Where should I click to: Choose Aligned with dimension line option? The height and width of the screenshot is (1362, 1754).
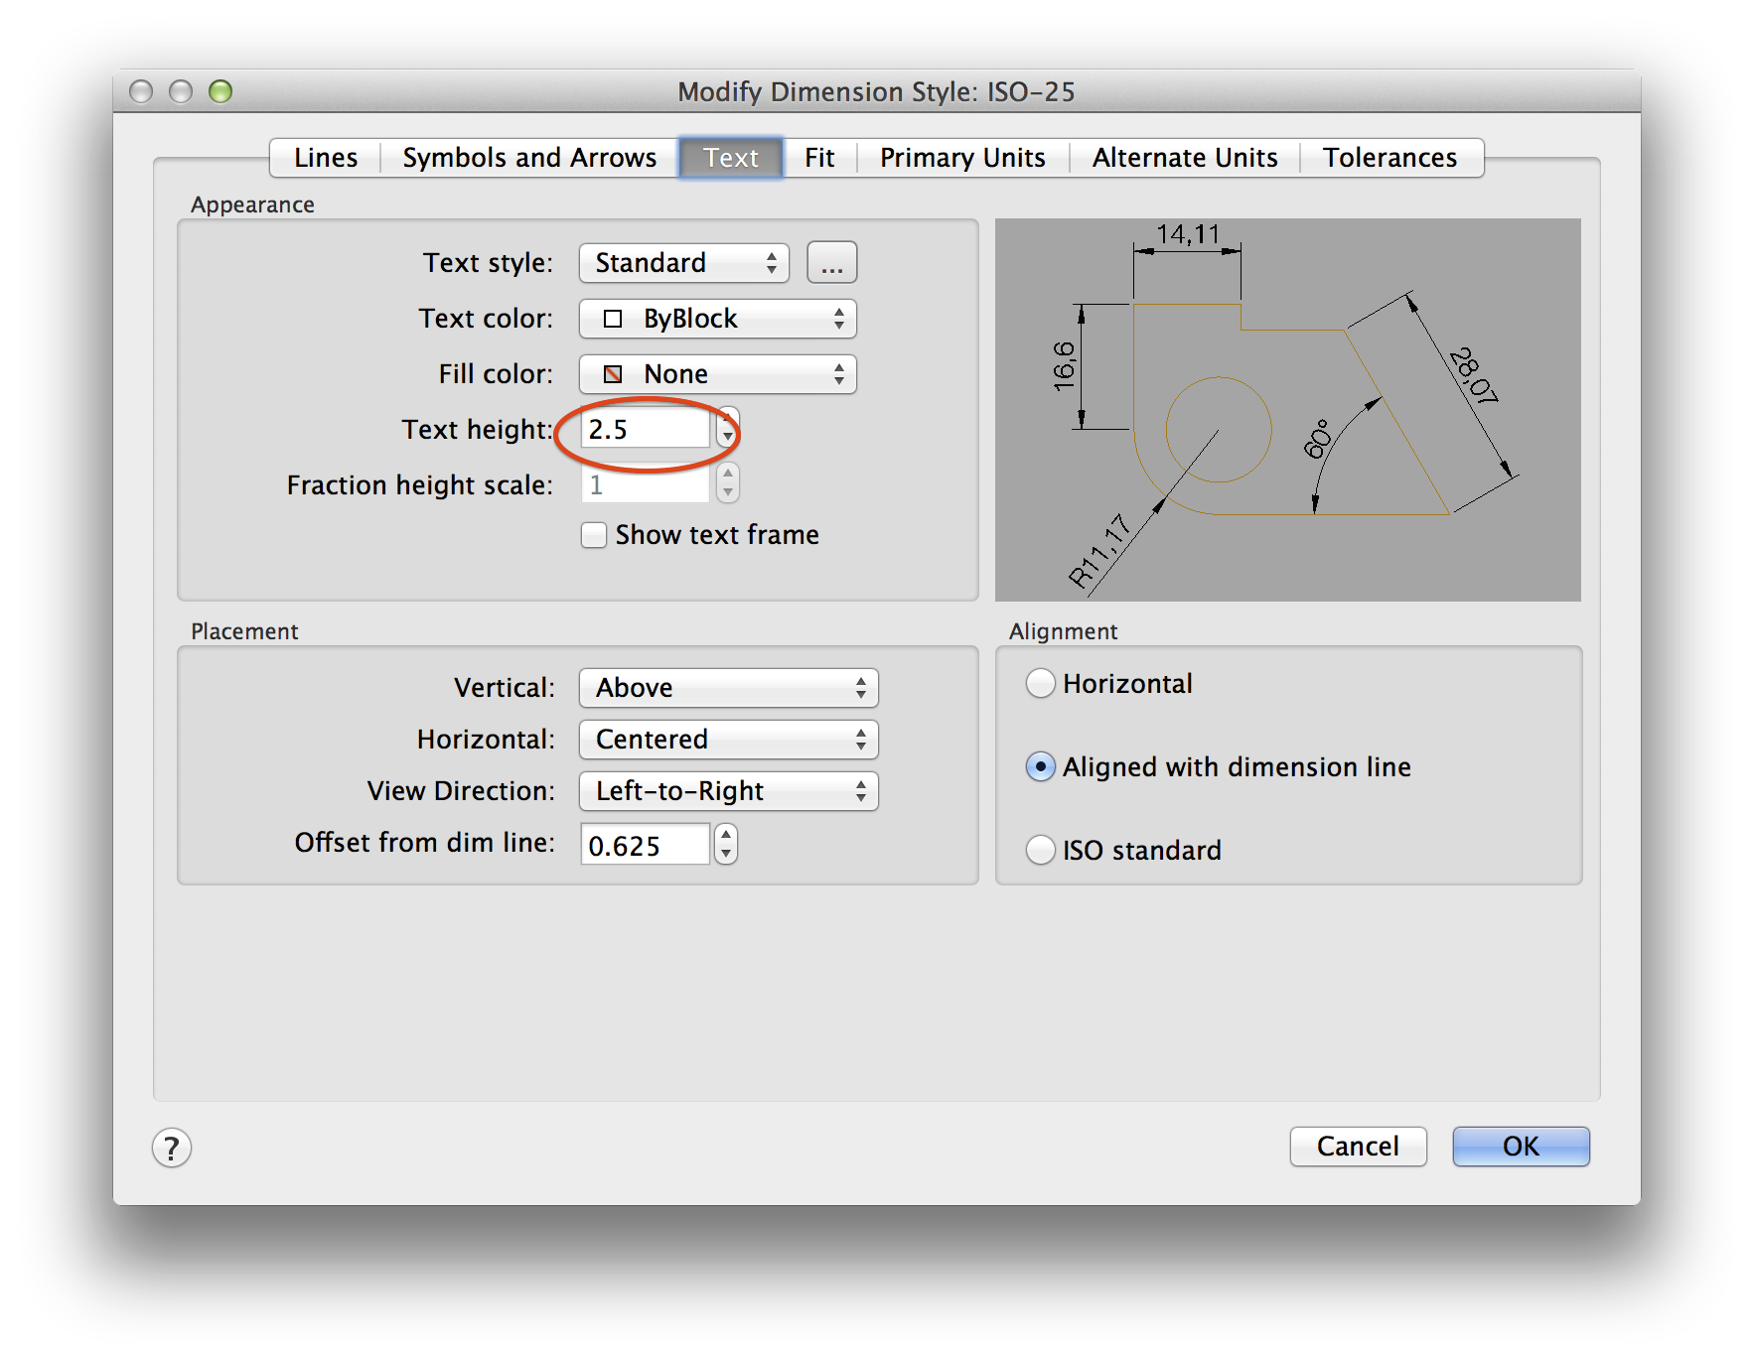pyautogui.click(x=1040, y=767)
